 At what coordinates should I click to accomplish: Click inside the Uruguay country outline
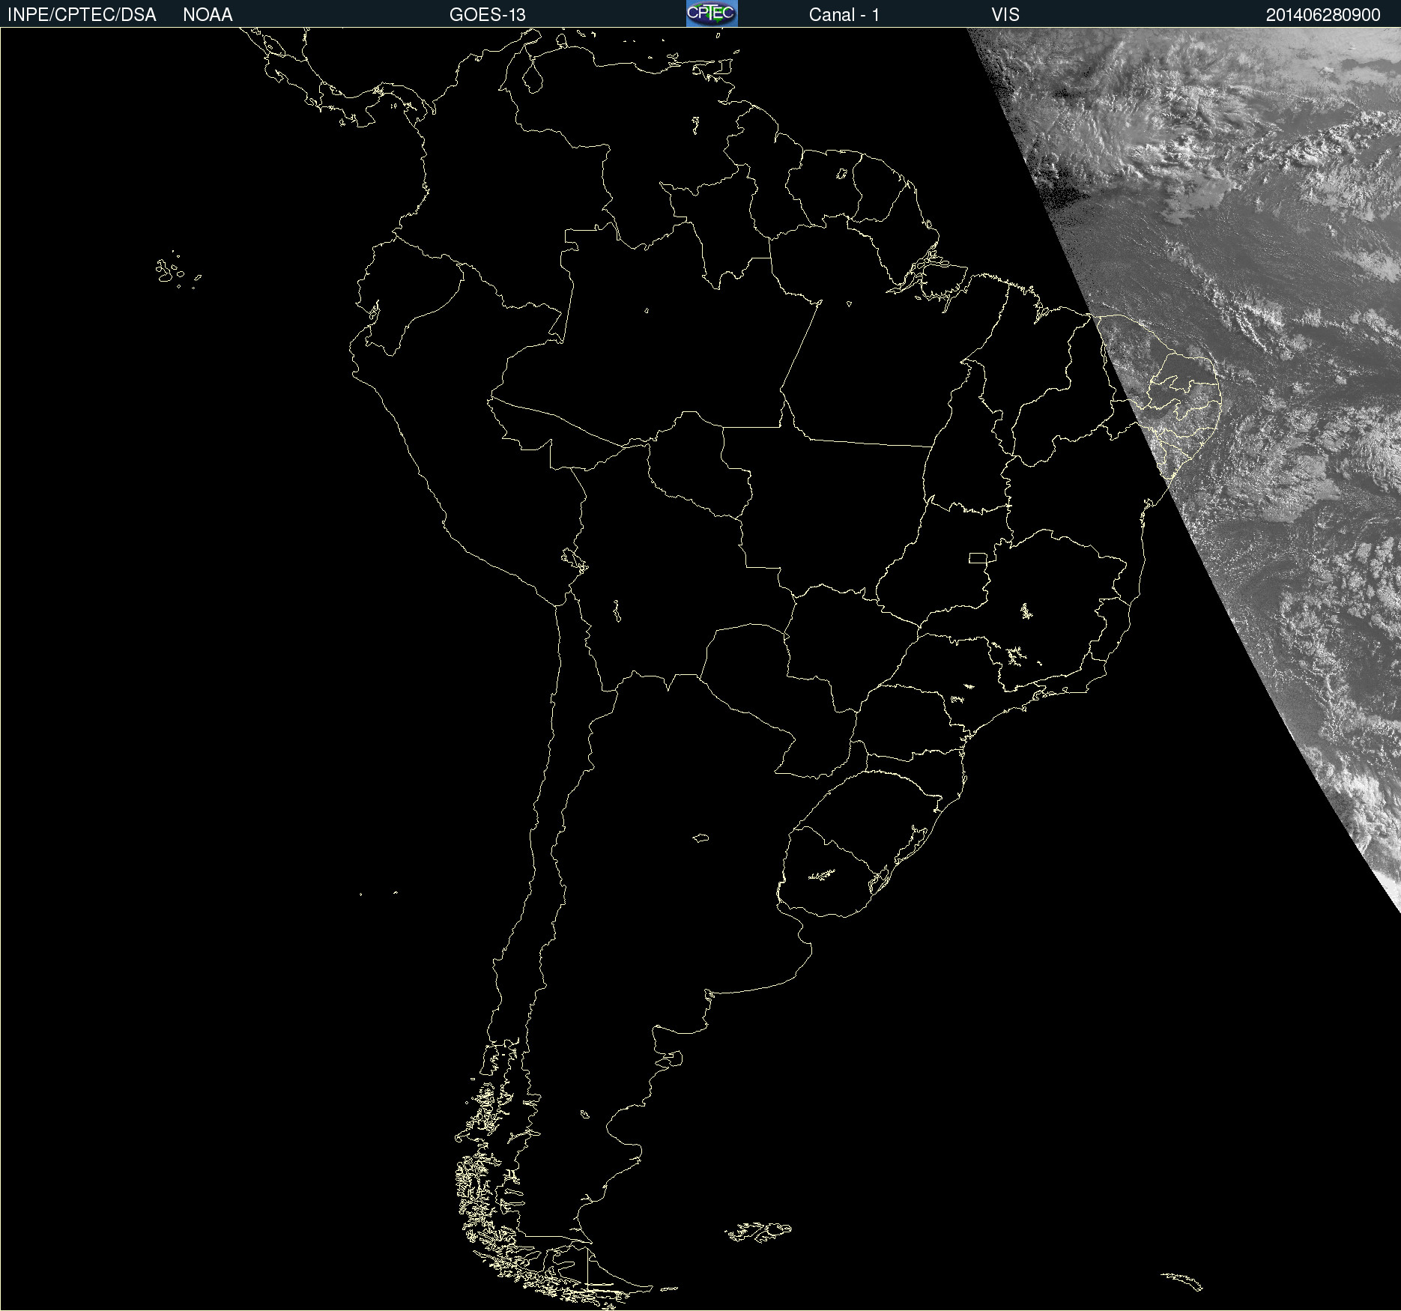(824, 876)
